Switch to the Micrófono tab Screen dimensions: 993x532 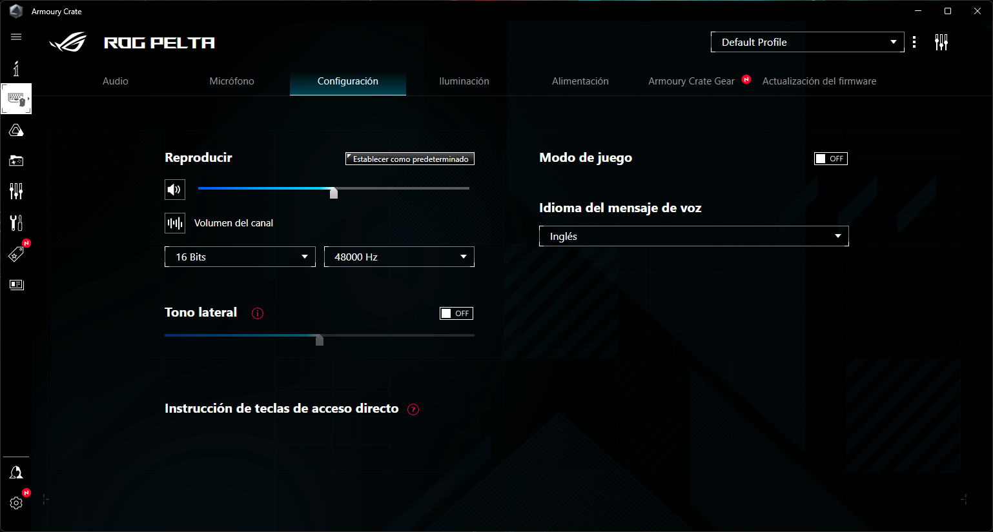pos(232,81)
